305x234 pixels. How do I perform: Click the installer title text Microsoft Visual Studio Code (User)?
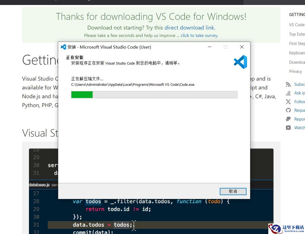[x=115, y=47]
